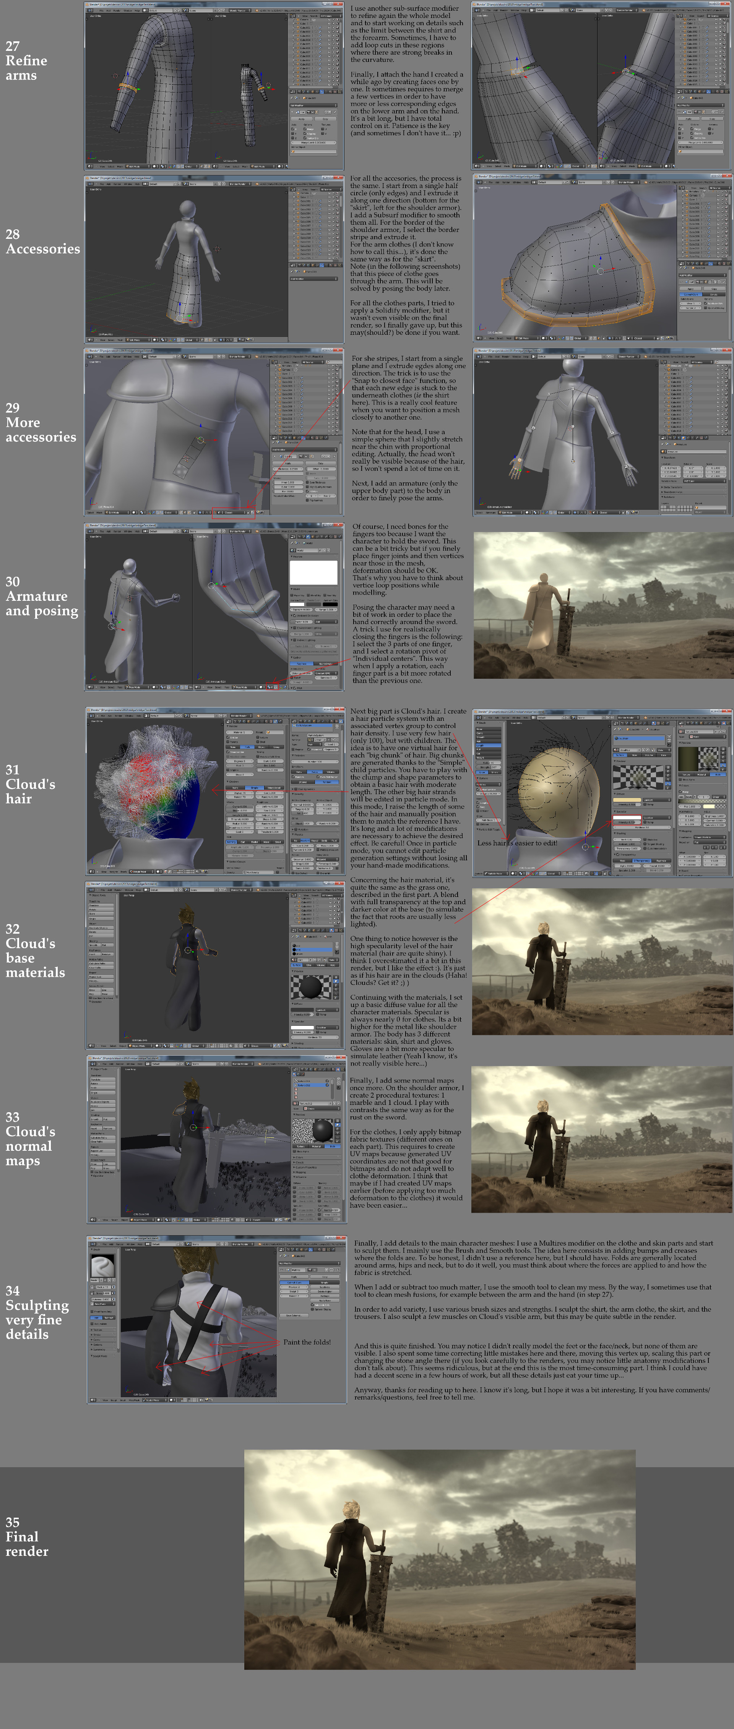
Task: Expand the Texture panel in sculpt brush settings
Action: tap(98, 1330)
